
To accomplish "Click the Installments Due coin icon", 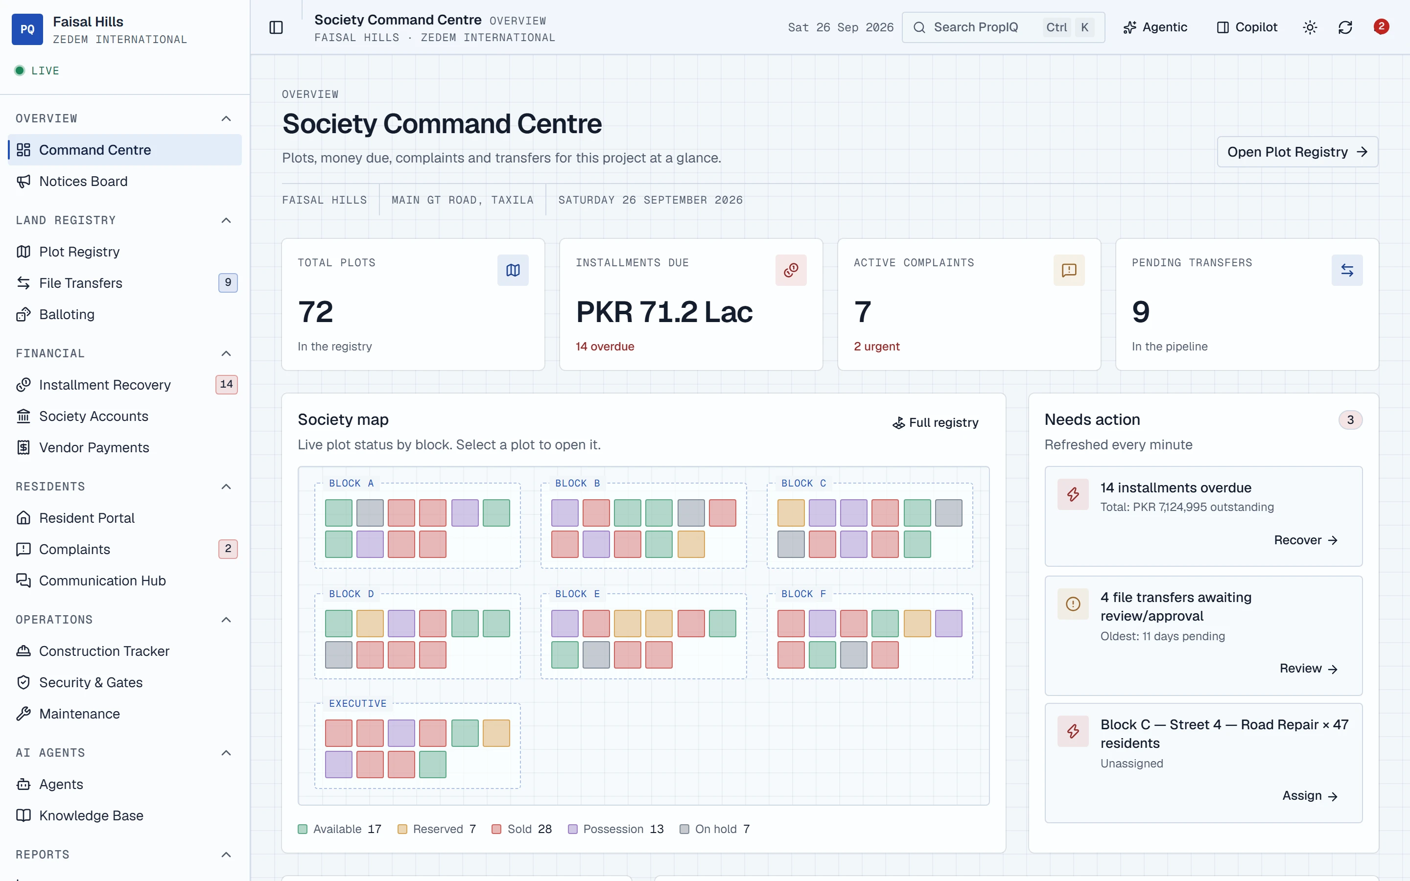I will pos(791,270).
